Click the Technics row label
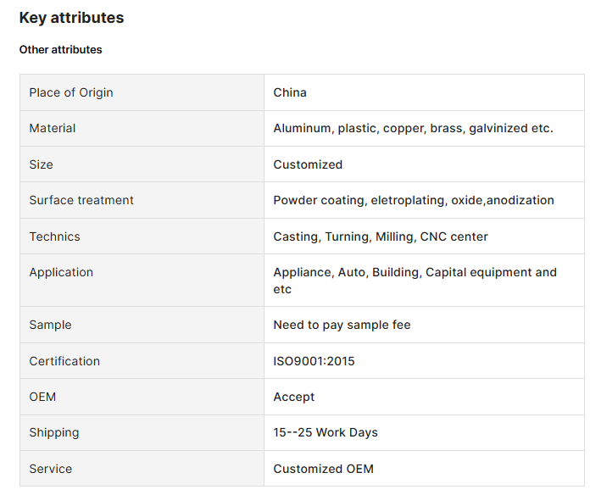The height and width of the screenshot is (495, 590). tap(54, 236)
